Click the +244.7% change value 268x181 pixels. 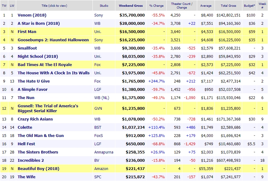[157, 81]
